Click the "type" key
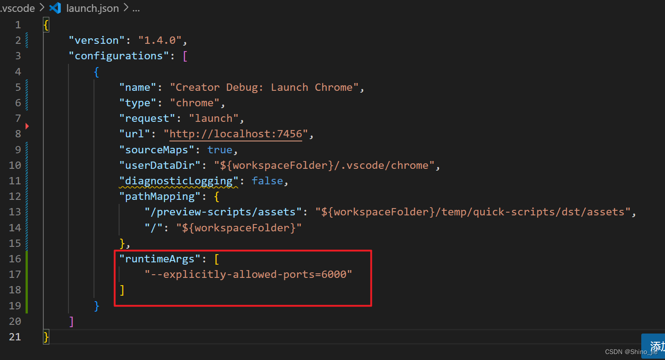This screenshot has width=665, height=360. 138,103
